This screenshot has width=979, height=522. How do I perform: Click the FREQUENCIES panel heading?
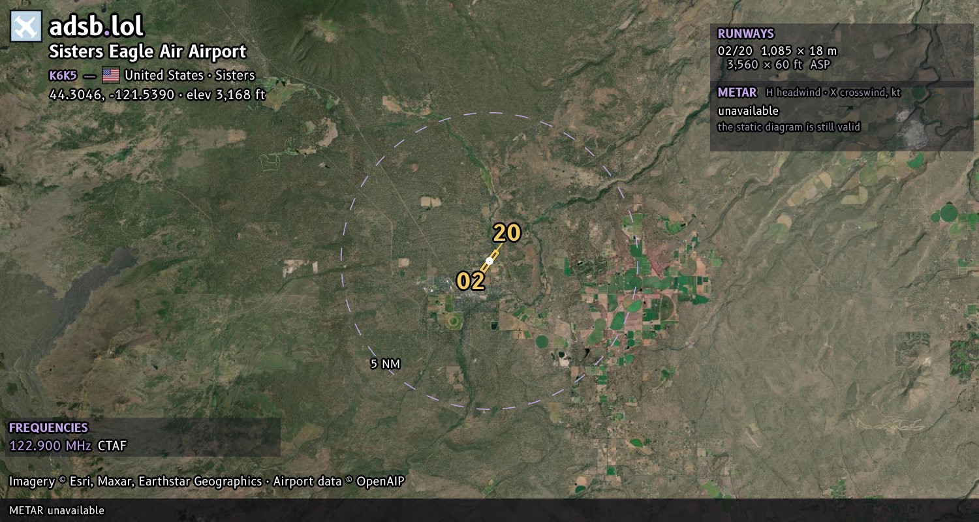click(48, 428)
